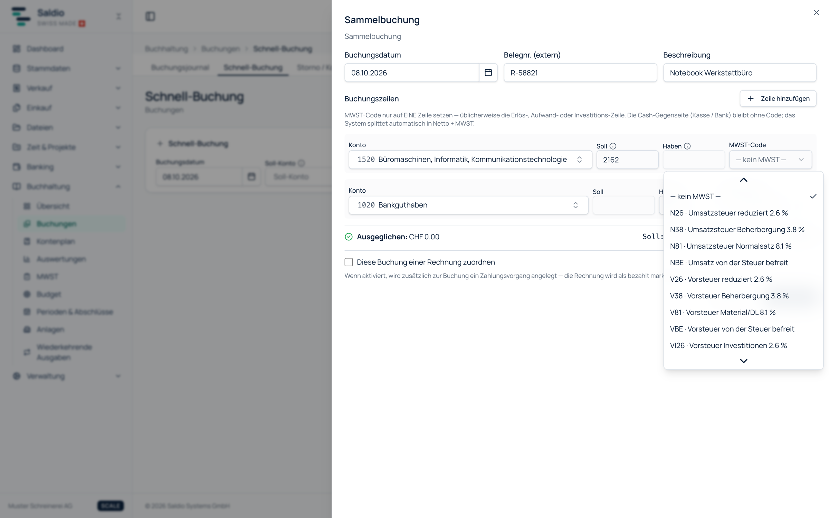Click the Beschreibung field Notebook Werkstattbüro
Screen dimensions: 829x518
tap(740, 73)
